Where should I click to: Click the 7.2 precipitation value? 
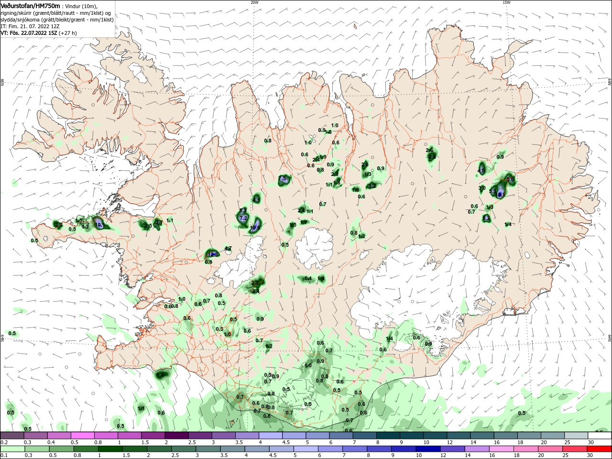(x=243, y=218)
